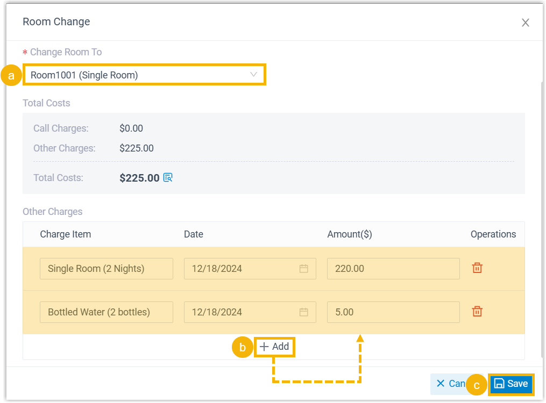Click the Amount($) column header
The image size is (546, 403).
[350, 234]
